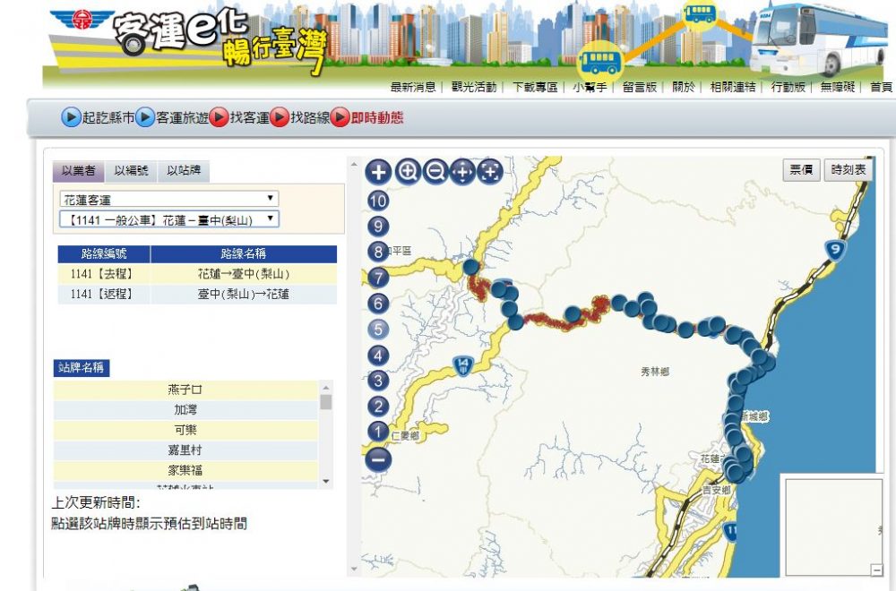Screen dimensions: 896x591
Task: Click the overview mini-map
Action: pos(833,527)
